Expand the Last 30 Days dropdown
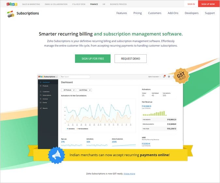The width and height of the screenshot is (220, 183). (84, 90)
